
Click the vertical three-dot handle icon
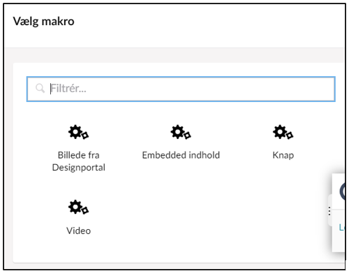(329, 211)
